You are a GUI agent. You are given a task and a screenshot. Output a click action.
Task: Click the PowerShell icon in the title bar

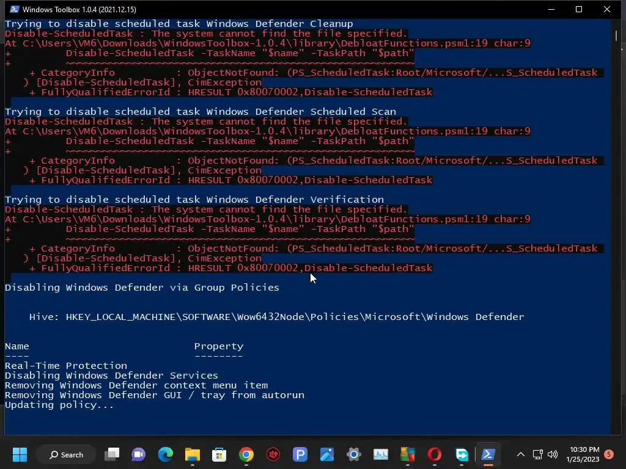click(15, 9)
